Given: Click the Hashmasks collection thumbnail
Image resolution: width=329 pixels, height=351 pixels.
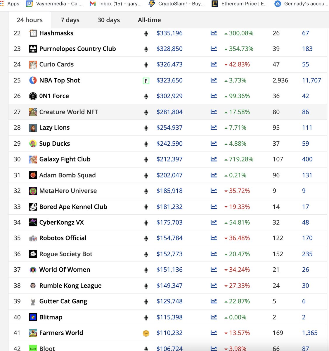Looking at the screenshot, I should click(x=33, y=33).
